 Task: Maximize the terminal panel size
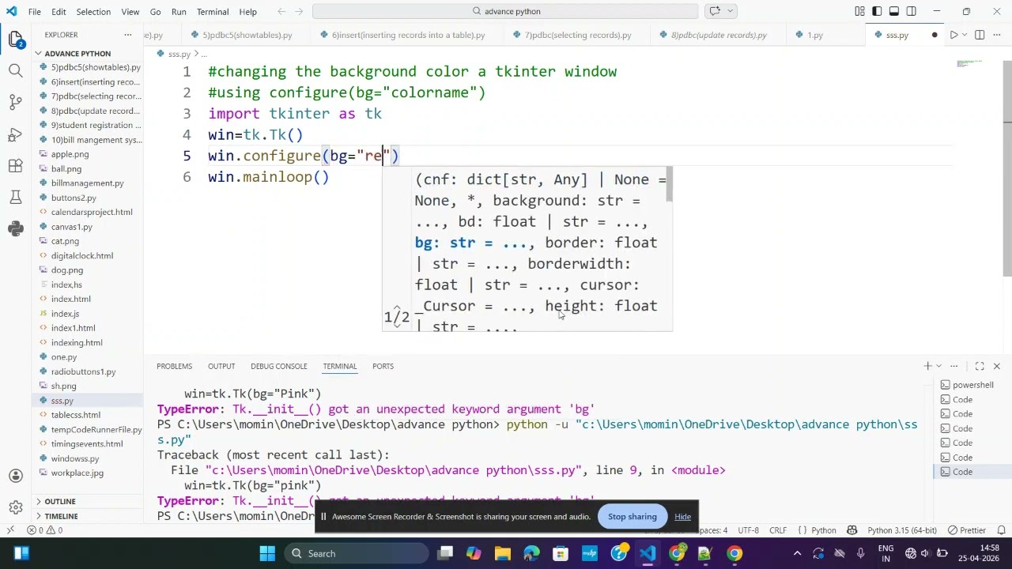tap(980, 366)
